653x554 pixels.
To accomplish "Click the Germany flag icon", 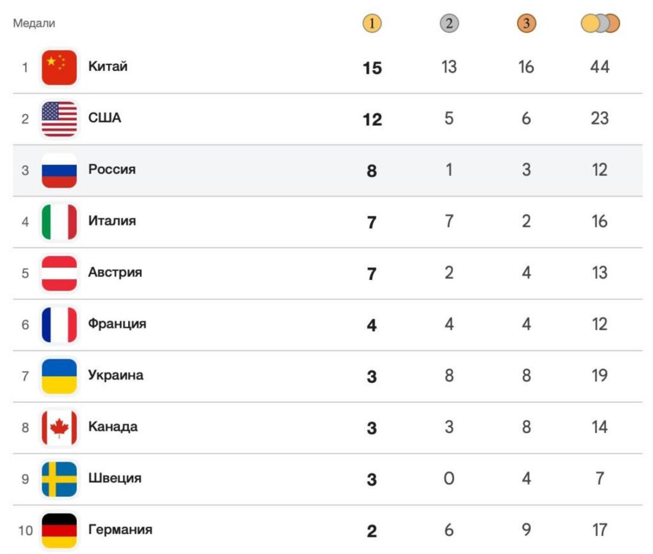I will pos(59,530).
